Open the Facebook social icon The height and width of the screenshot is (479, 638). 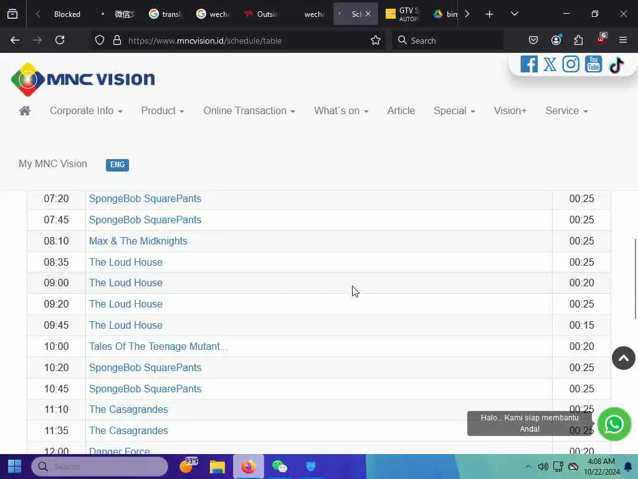pyautogui.click(x=528, y=64)
